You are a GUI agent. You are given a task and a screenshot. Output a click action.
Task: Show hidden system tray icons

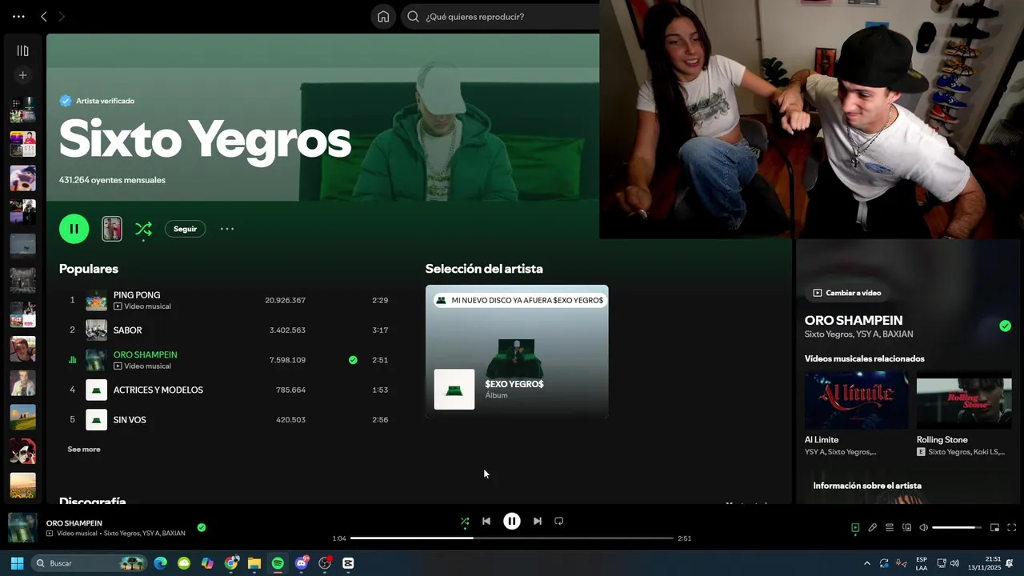[866, 563]
